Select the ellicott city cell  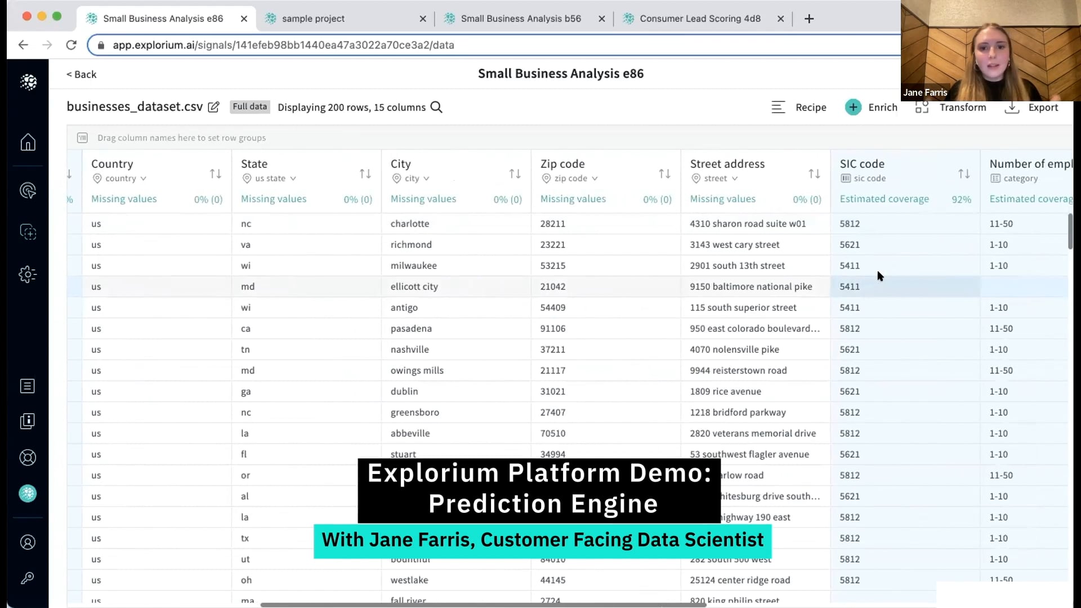point(456,287)
